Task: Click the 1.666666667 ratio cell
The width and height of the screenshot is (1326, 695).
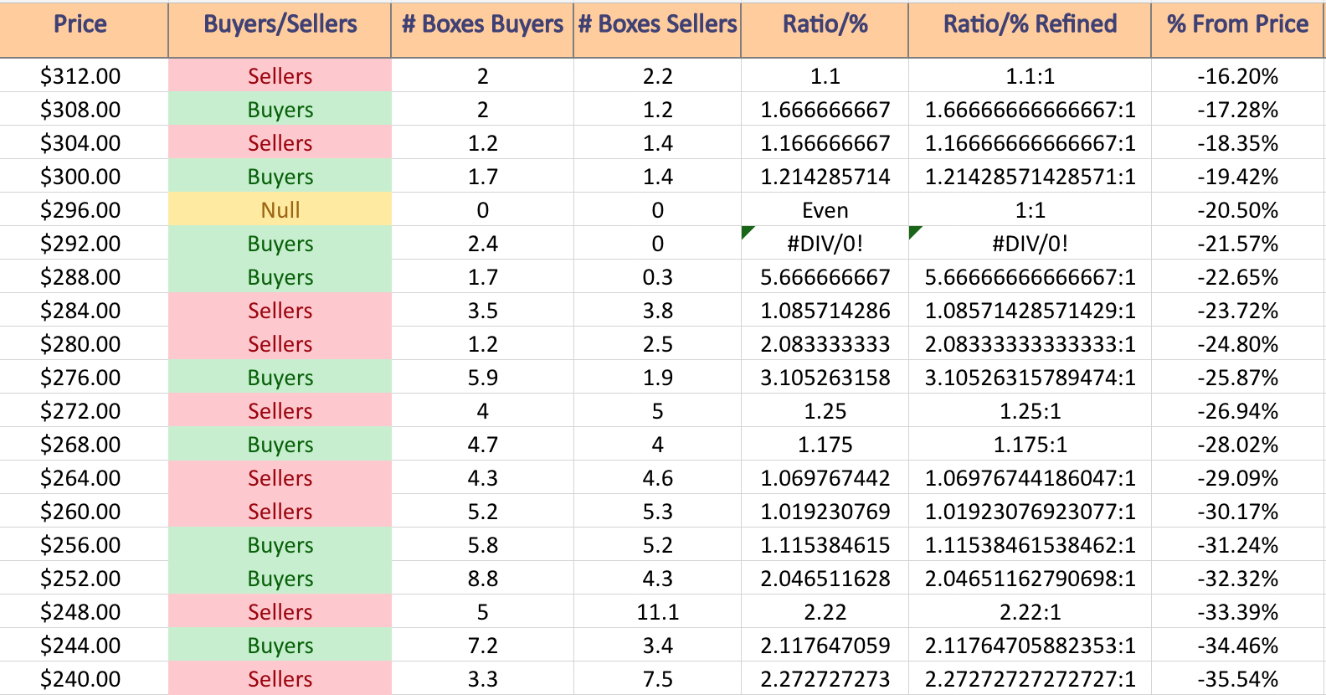Action: tap(825, 110)
